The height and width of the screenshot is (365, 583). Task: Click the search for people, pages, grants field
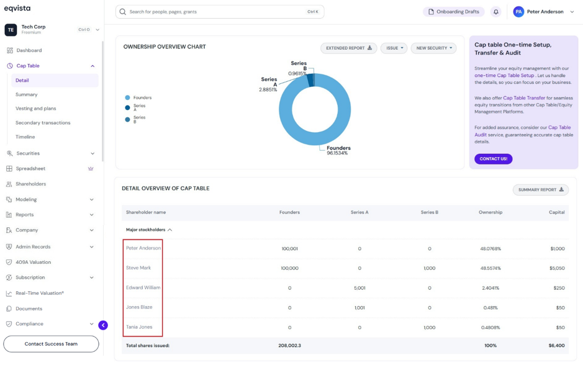click(x=220, y=12)
